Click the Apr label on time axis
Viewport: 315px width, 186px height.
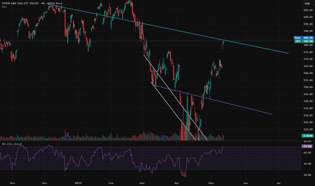click(x=176, y=183)
